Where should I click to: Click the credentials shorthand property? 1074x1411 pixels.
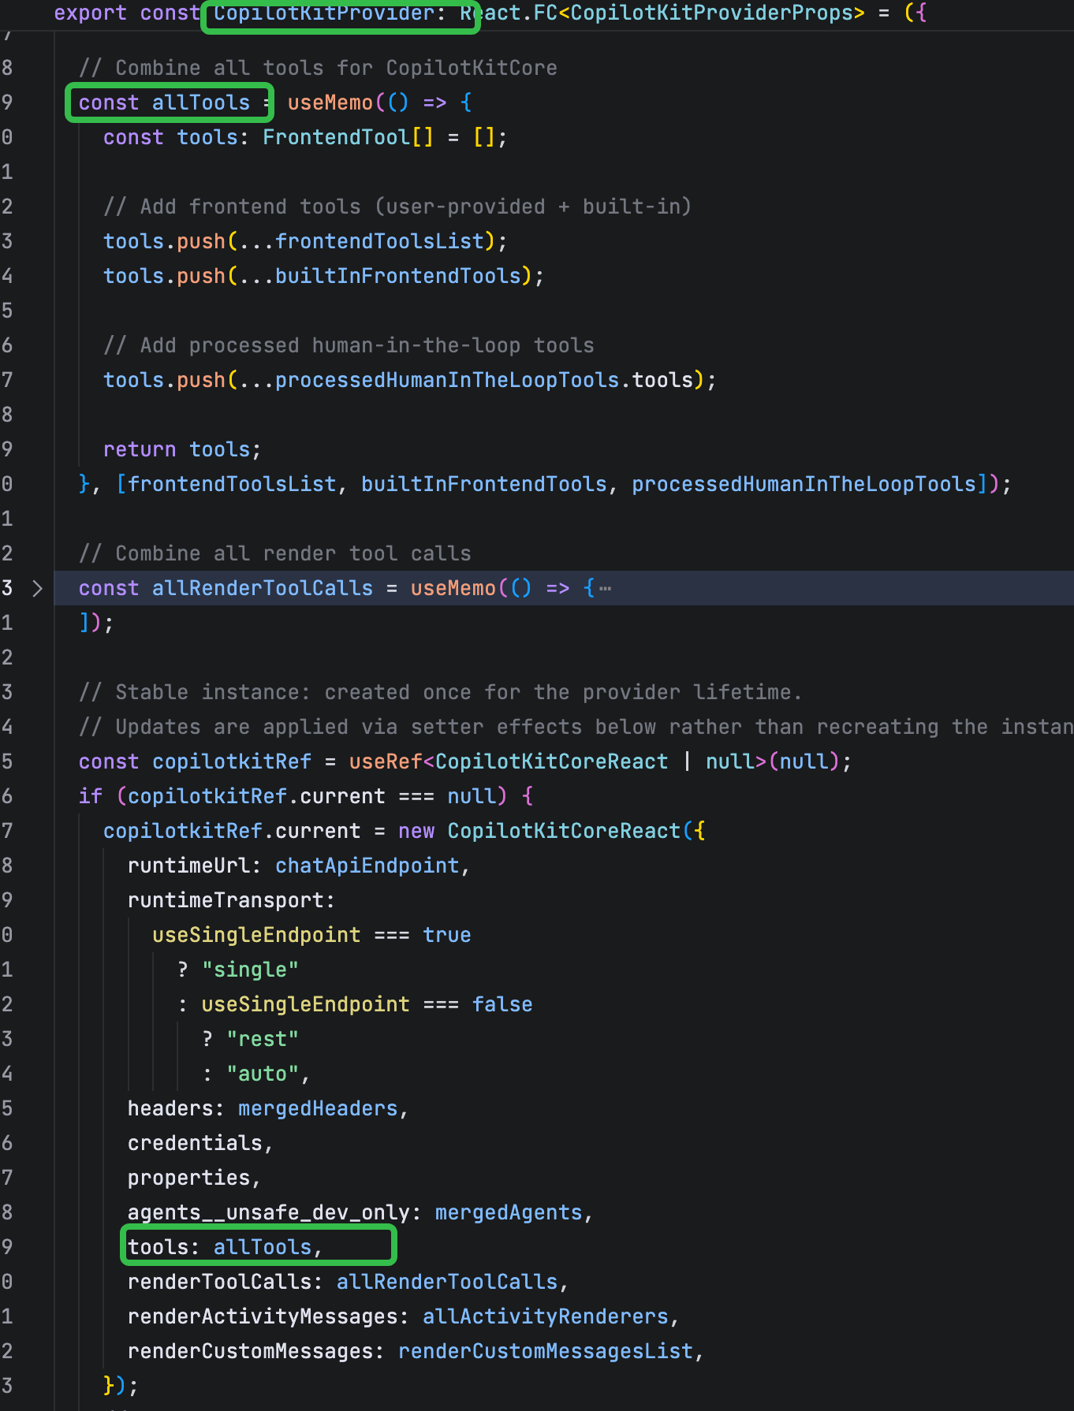tap(195, 1143)
